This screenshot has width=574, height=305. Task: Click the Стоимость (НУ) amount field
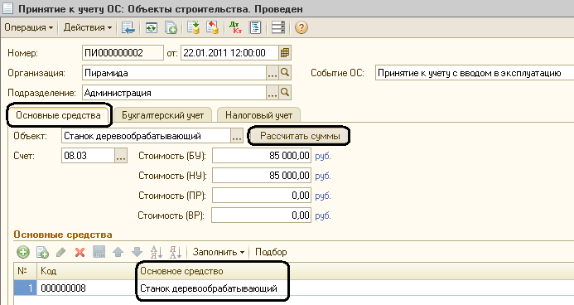click(x=262, y=176)
